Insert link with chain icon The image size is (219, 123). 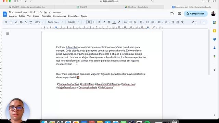point(125,22)
